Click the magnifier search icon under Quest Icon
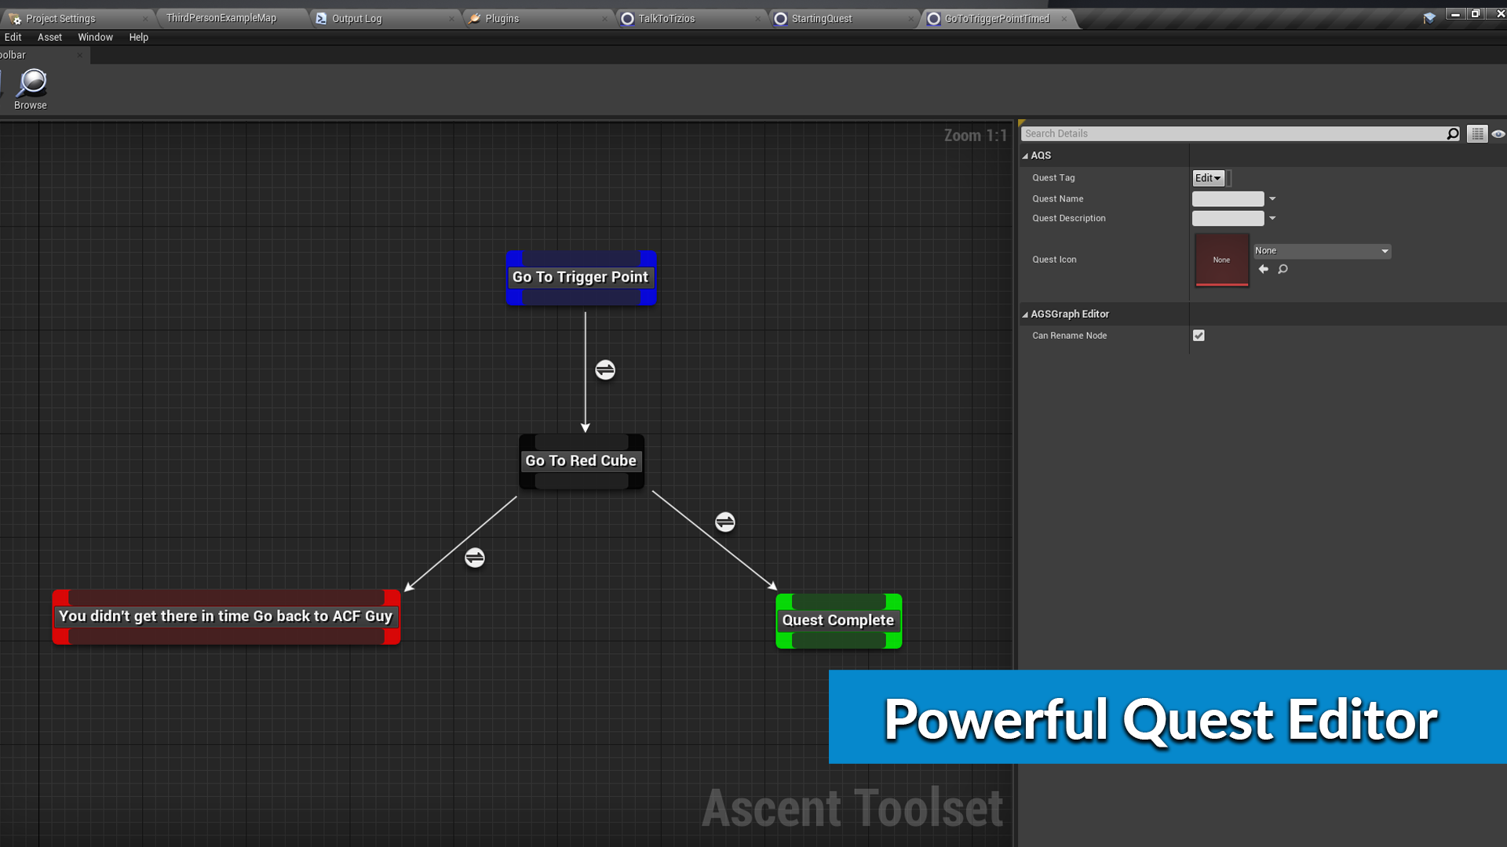The height and width of the screenshot is (847, 1507). [x=1283, y=270]
